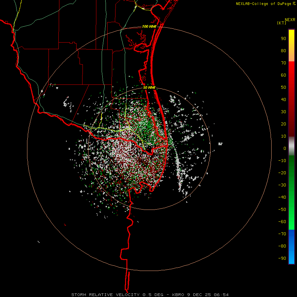Click the 30 value on the velocity scale
Screen dimensions: 297x297
(x=283, y=112)
